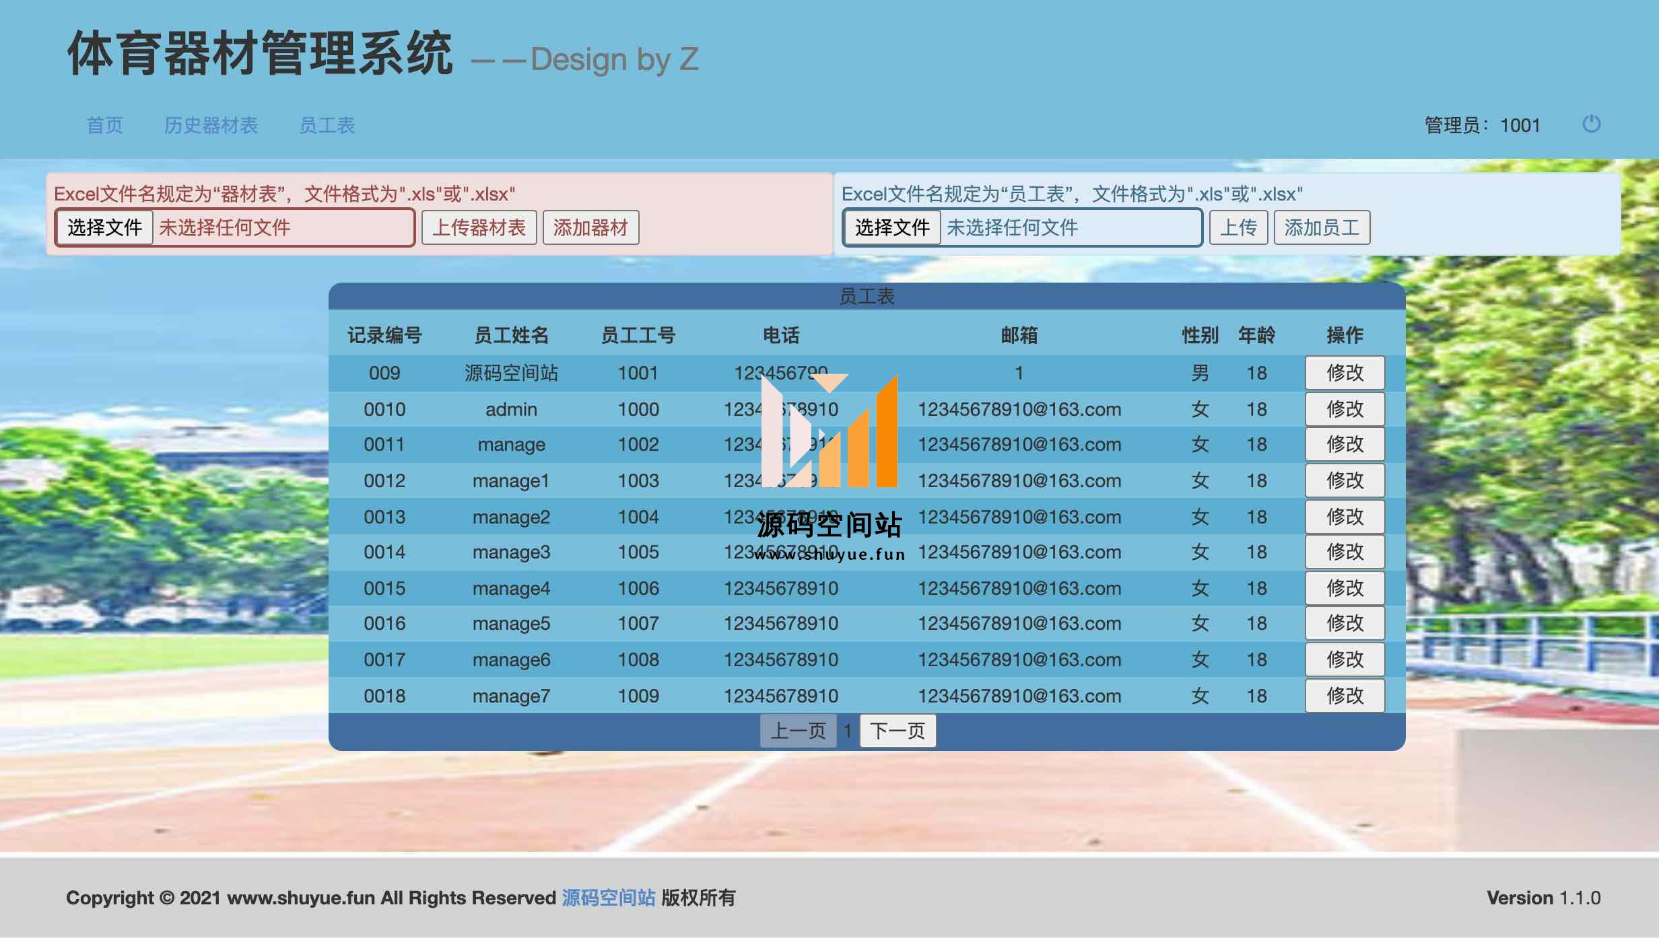Click the 添加器材 button
1659x938 pixels.
click(x=590, y=227)
